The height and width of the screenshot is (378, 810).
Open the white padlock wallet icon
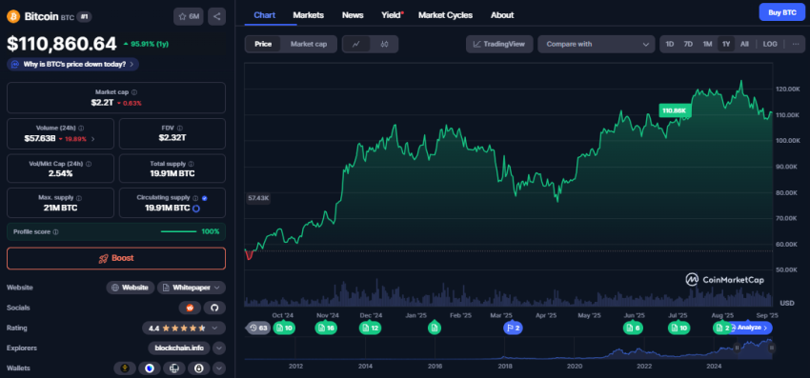(199, 368)
